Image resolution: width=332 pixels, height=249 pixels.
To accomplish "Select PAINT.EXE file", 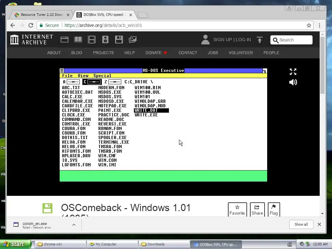I will click(x=110, y=110).
